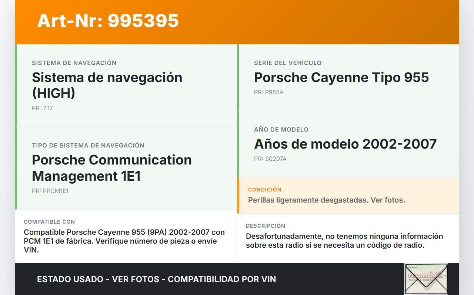Screen dimensions: 474x295
Task: Select Años de modelo 2002-2007 heading
Action: pyautogui.click(x=345, y=144)
